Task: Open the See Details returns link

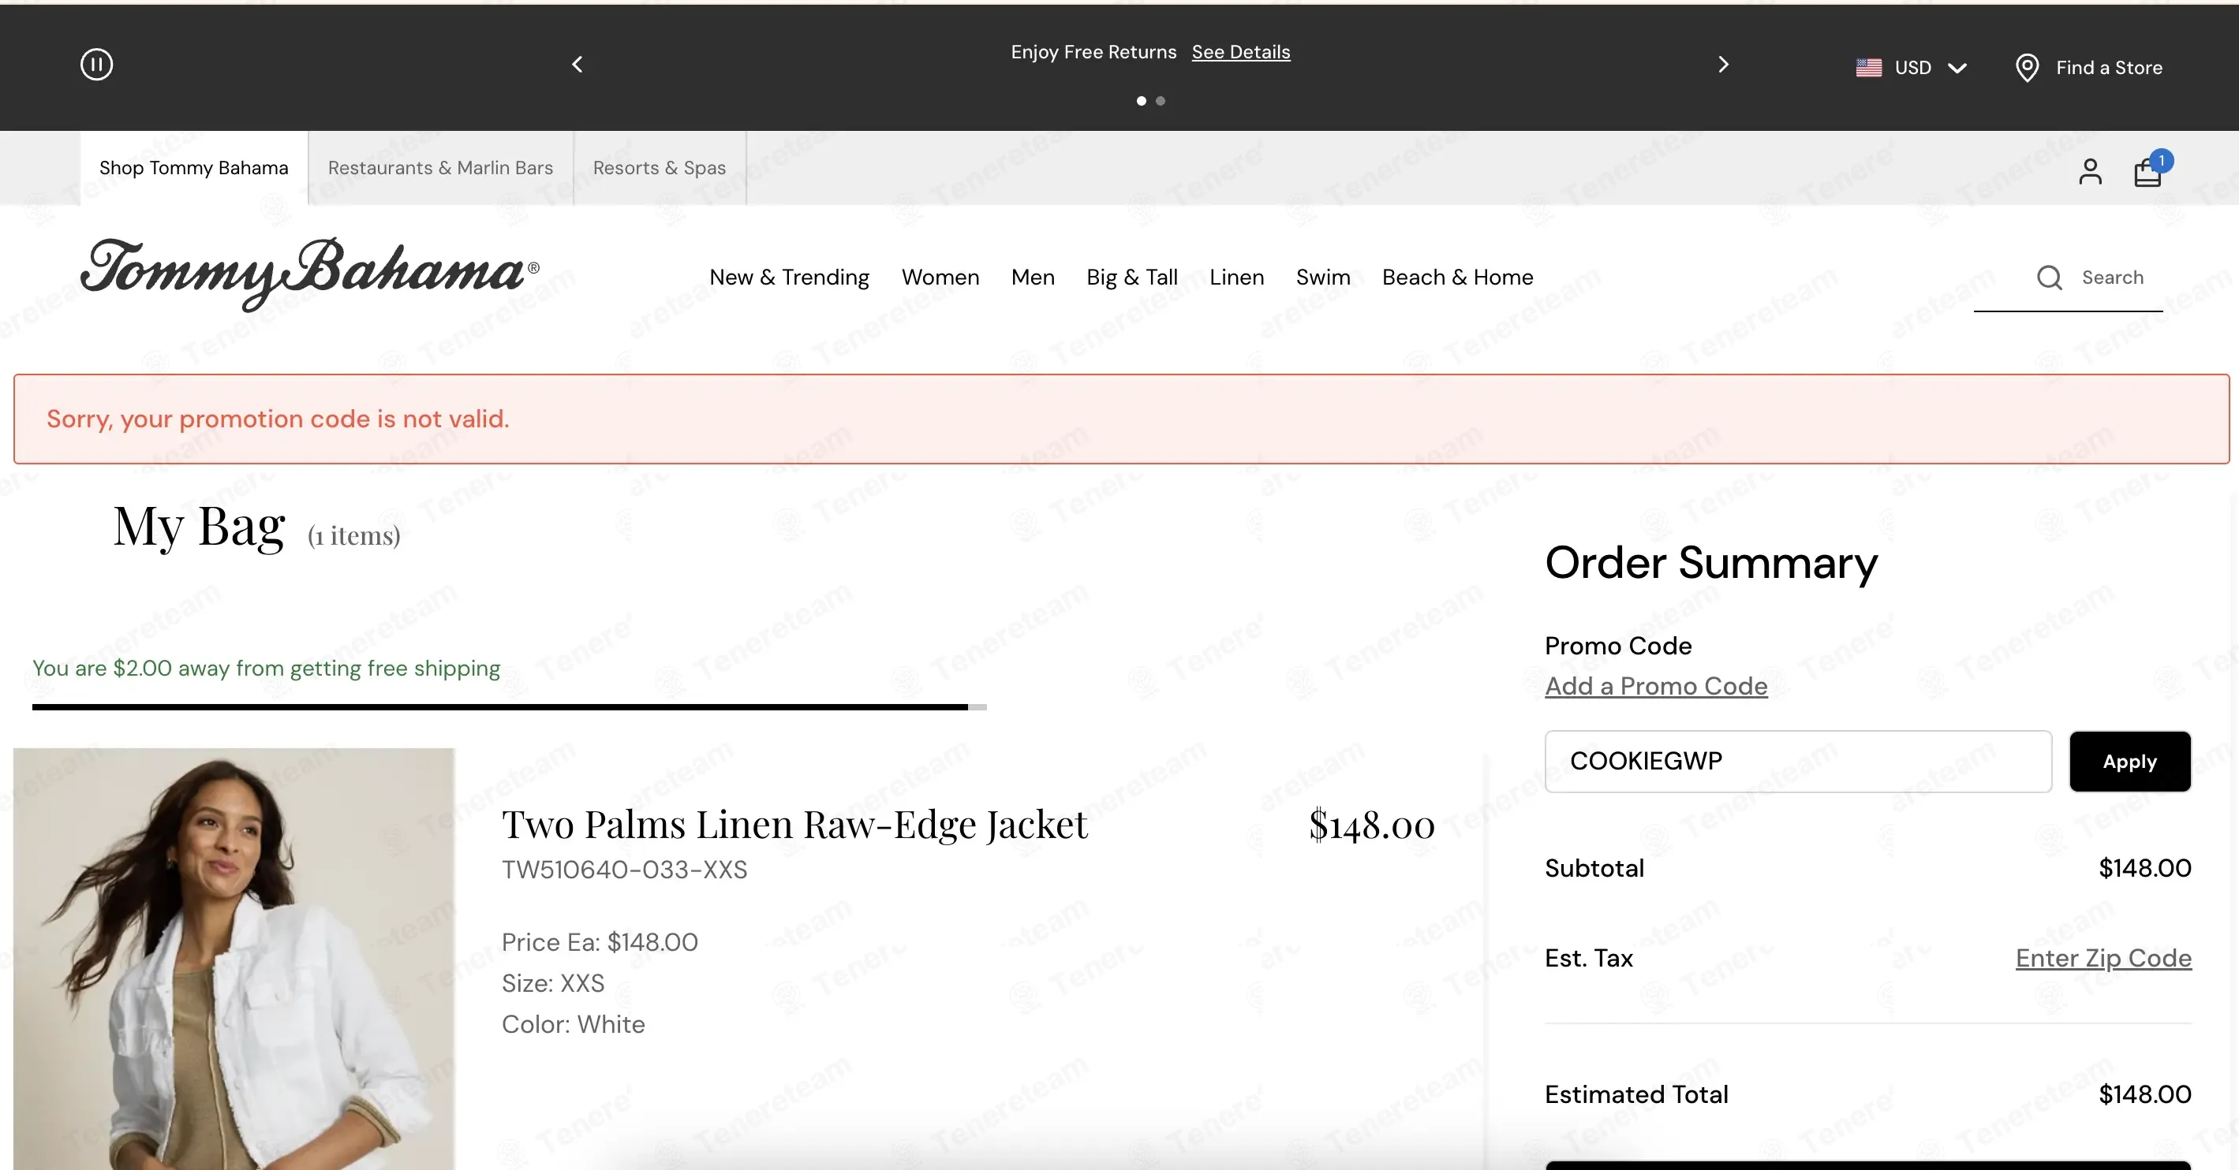Action: click(1240, 52)
